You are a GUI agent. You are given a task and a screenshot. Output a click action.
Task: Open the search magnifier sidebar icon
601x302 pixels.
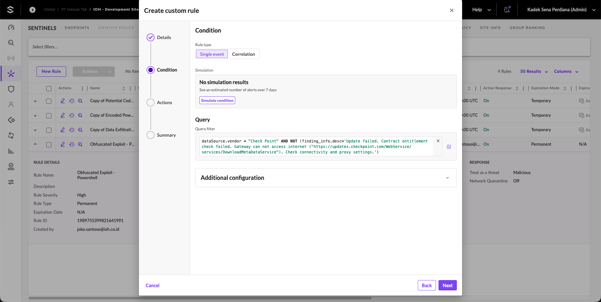(11, 43)
